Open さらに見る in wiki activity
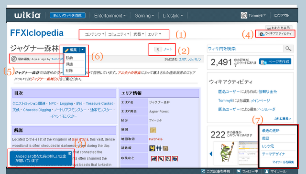The image size is (306, 174). (x=283, y=119)
